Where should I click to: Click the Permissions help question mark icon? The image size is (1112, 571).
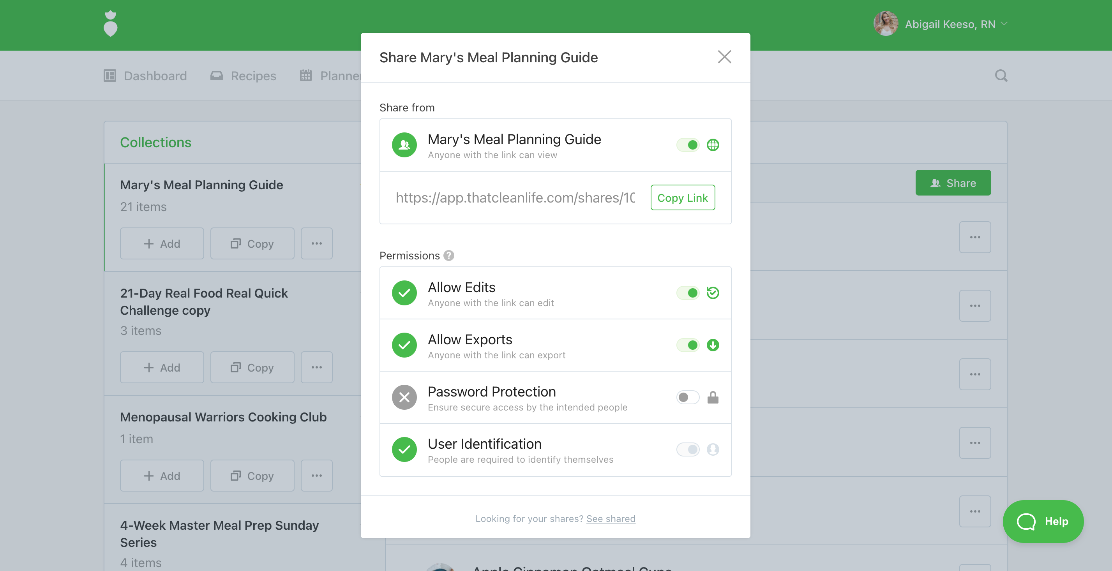click(449, 256)
